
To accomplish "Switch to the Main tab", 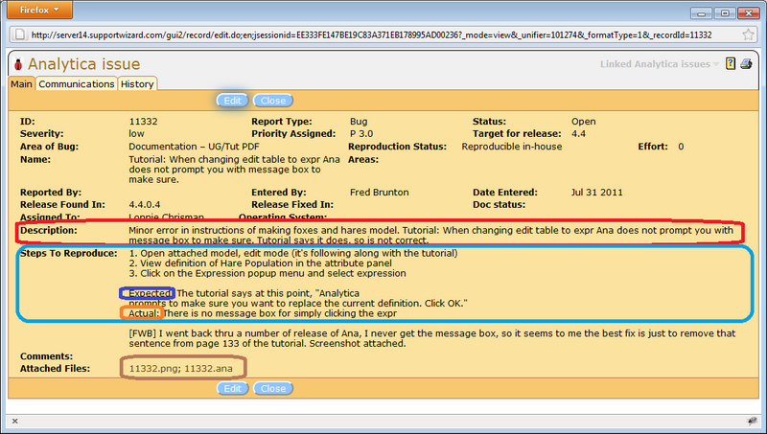I will [21, 84].
